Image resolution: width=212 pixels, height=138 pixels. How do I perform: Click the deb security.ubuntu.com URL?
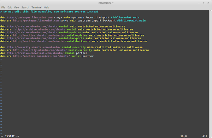pyautogui.click(x=34, y=47)
